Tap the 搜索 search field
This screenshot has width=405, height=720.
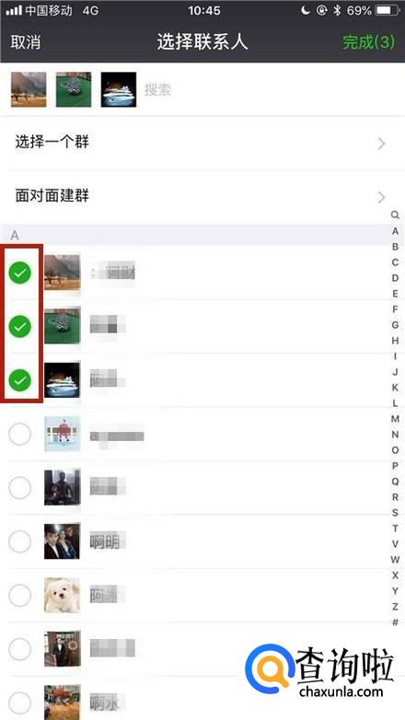coord(266,89)
